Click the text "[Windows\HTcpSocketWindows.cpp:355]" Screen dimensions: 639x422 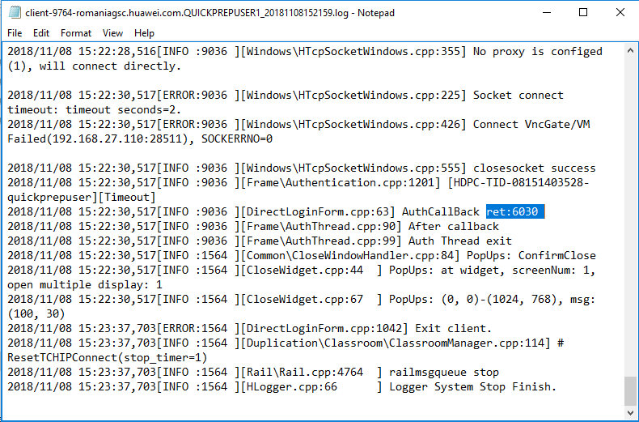click(353, 51)
